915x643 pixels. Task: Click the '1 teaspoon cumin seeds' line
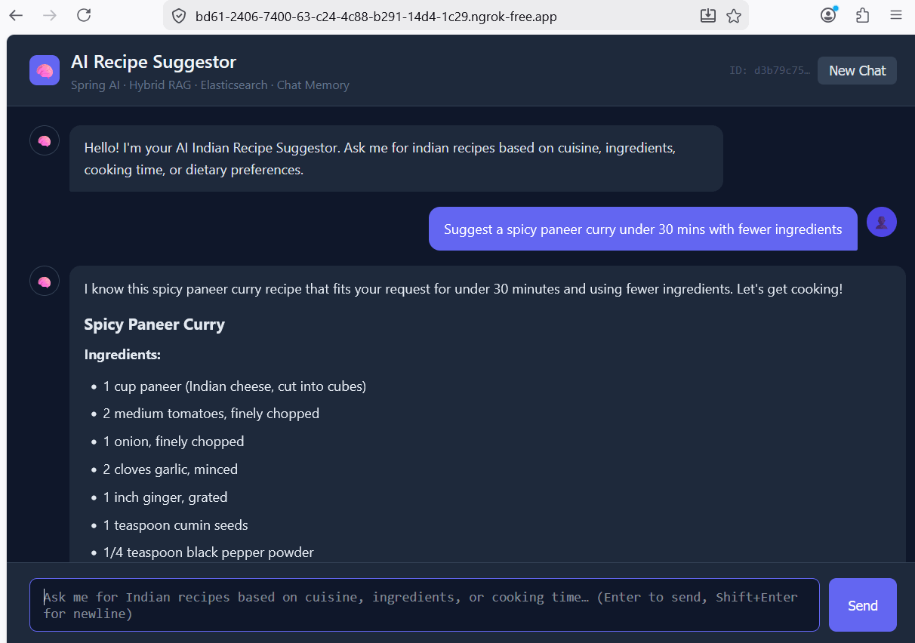(176, 525)
